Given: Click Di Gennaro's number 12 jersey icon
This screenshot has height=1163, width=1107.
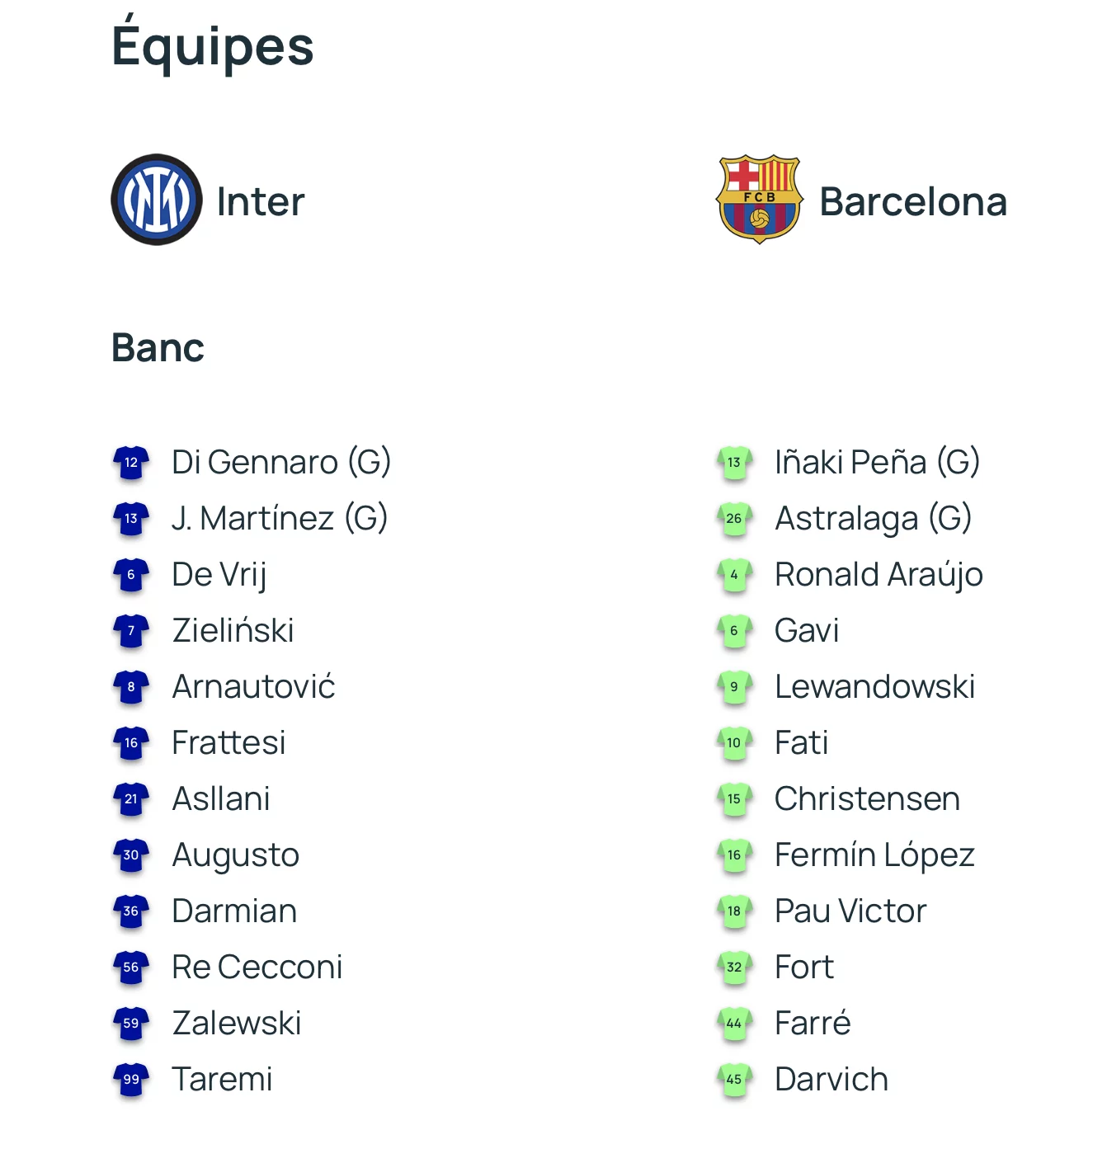Looking at the screenshot, I should coord(131,463).
